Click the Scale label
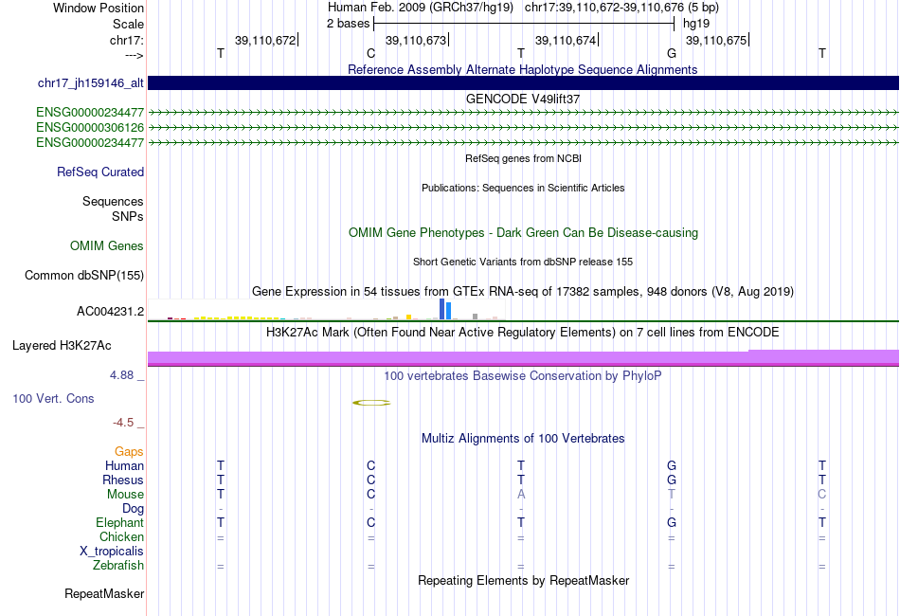Viewport: 900px width, 616px height. (x=129, y=25)
